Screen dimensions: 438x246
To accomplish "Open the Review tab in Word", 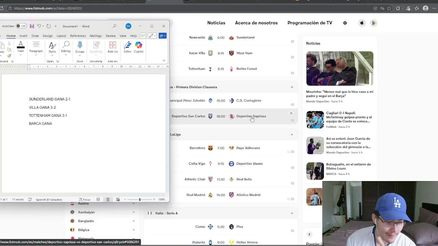I will [x=111, y=36].
